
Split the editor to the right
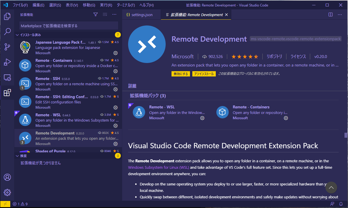coord(330,15)
